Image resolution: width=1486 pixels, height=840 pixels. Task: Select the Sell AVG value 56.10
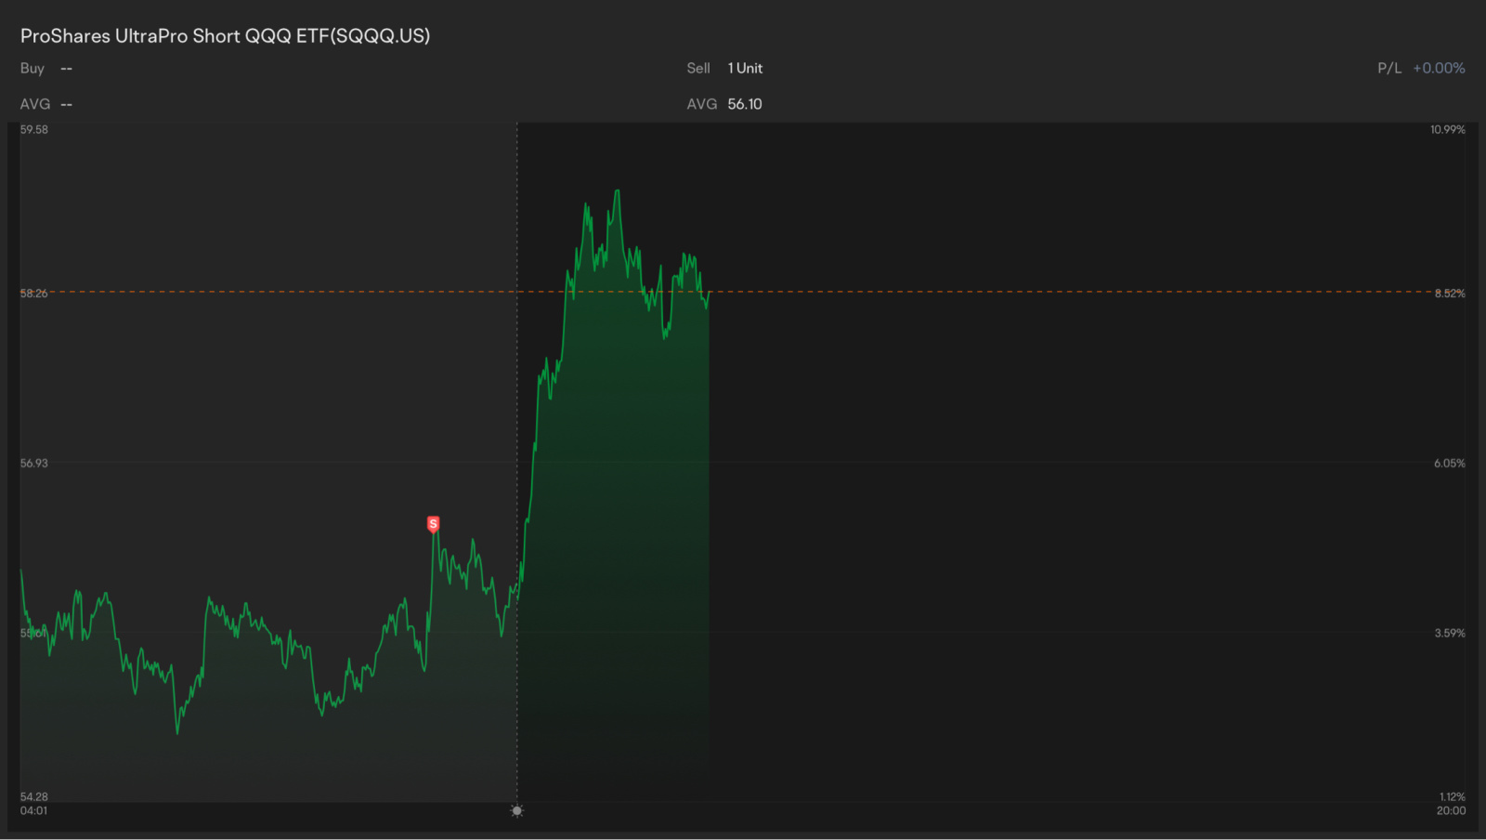click(x=745, y=104)
